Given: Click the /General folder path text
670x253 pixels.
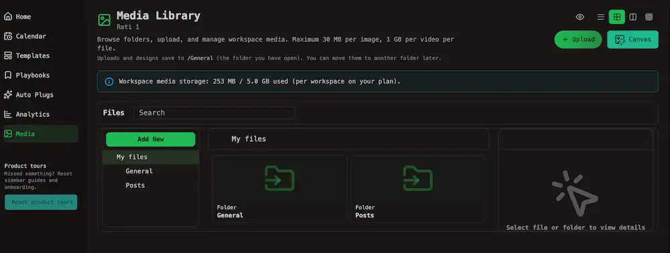Looking at the screenshot, I should [x=200, y=58].
